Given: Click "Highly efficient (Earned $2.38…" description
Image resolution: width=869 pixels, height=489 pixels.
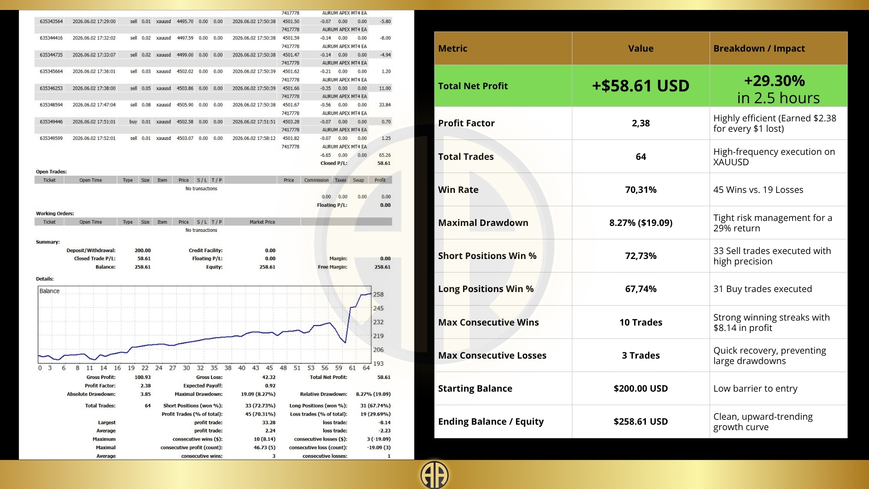Looking at the screenshot, I should click(x=774, y=123).
